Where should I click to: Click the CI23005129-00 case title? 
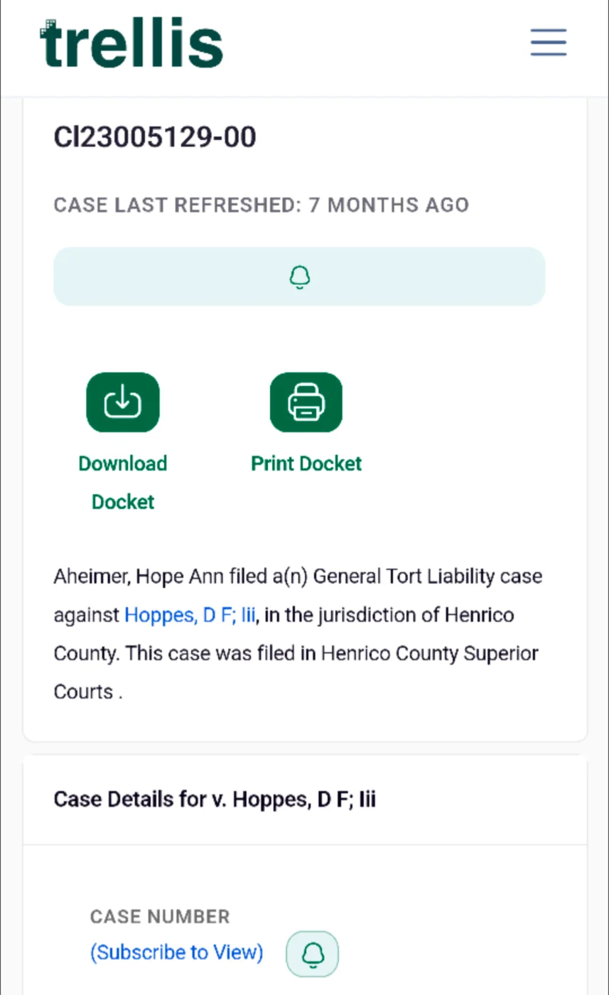(x=155, y=137)
